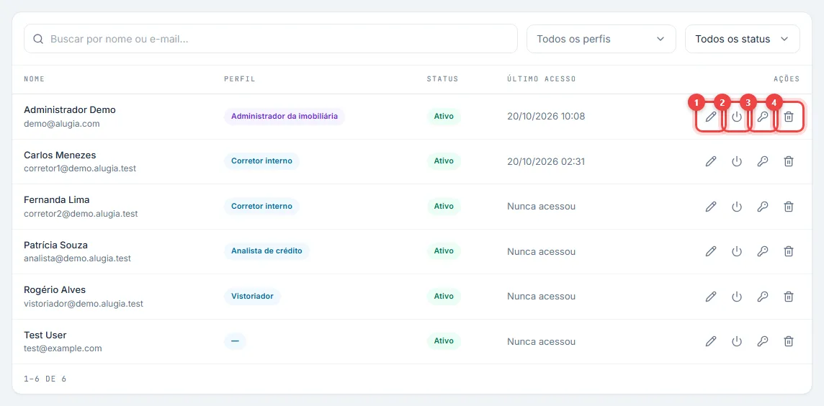Click the STATUS column header
This screenshot has width=824, height=406.
[442, 79]
